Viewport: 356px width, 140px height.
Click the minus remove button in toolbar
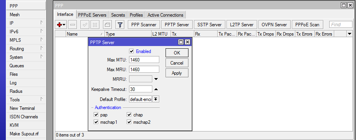coord(73,25)
